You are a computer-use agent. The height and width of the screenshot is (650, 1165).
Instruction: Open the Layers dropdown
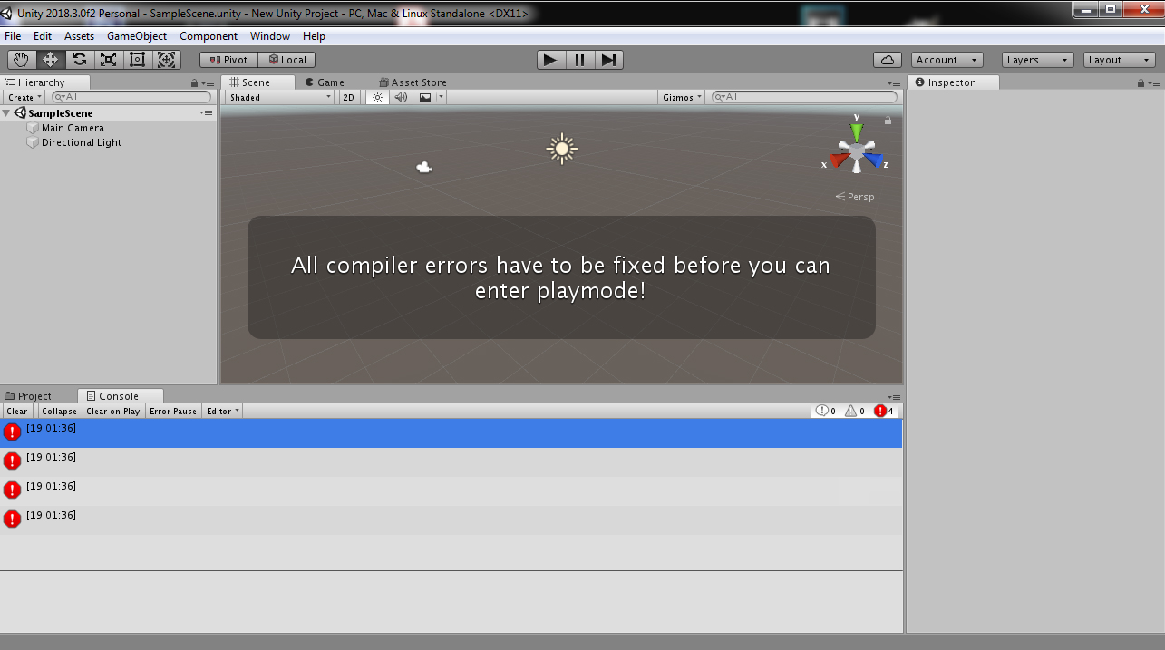click(1038, 60)
